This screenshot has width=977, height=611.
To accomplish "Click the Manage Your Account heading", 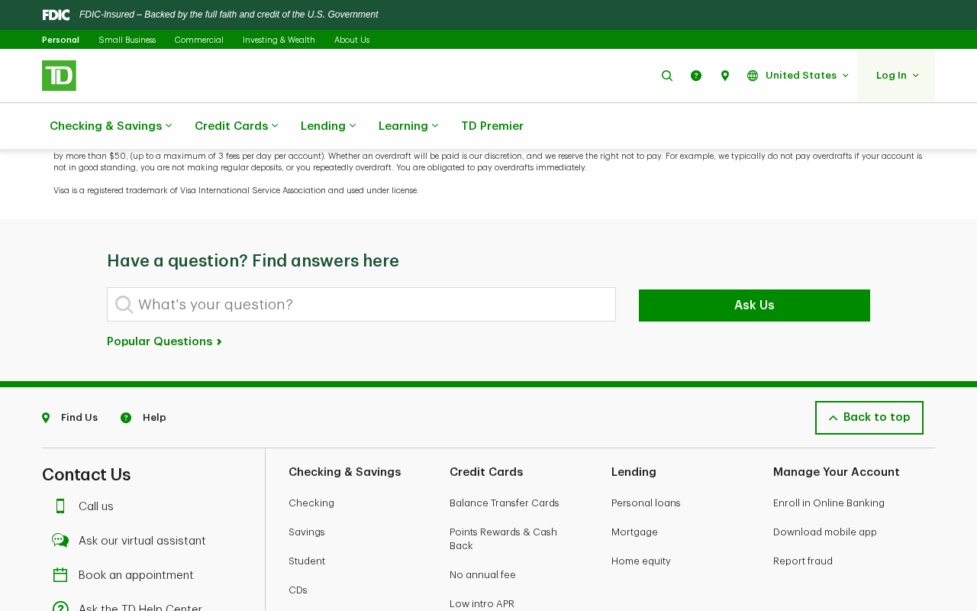I will click(837, 472).
